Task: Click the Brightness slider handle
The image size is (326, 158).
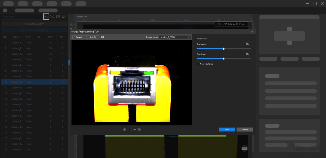Action: (224, 49)
